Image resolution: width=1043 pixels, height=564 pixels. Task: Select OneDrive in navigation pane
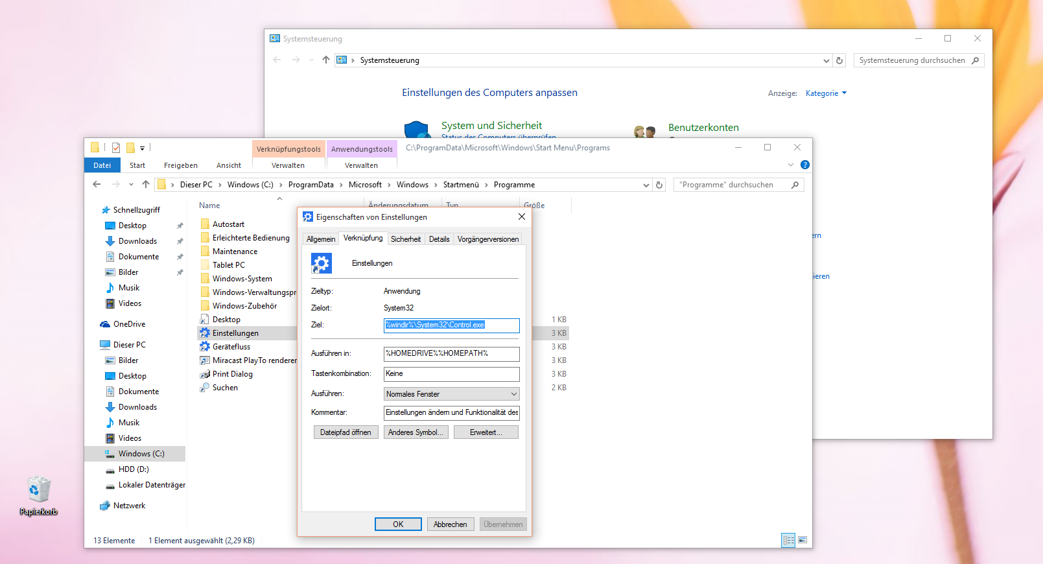click(x=129, y=324)
